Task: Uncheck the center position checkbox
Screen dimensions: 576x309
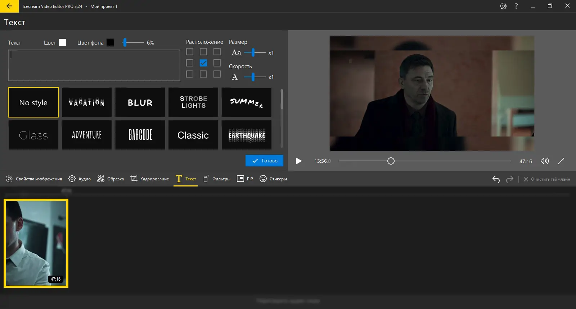Action: coord(203,63)
